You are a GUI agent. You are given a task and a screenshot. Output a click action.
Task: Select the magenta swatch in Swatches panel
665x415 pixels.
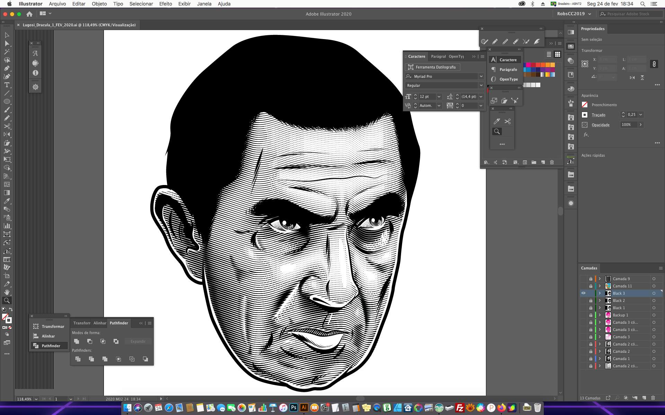tap(529, 65)
